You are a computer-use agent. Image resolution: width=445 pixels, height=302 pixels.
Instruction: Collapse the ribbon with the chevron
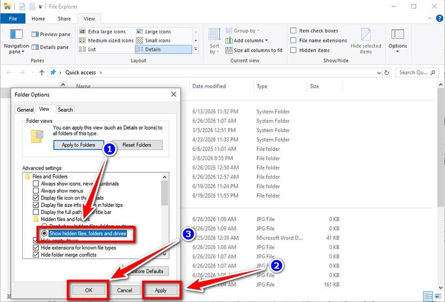429,18
